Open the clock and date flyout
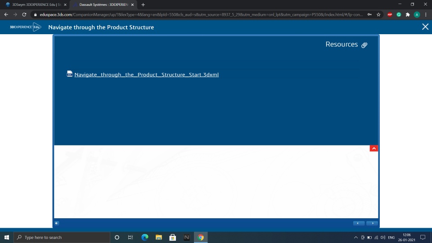 point(407,237)
